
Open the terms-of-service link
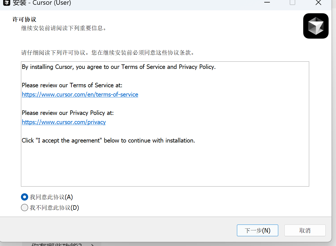pos(80,94)
